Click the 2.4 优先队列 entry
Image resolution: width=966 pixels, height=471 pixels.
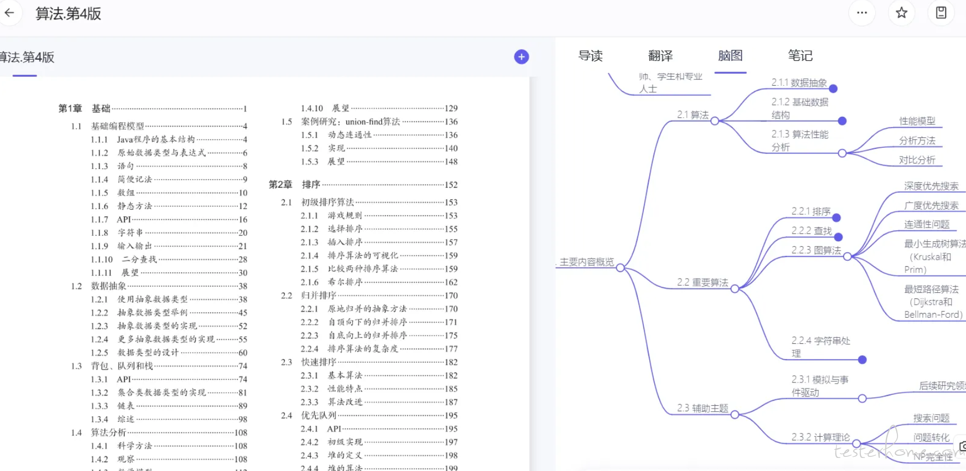click(x=370, y=415)
